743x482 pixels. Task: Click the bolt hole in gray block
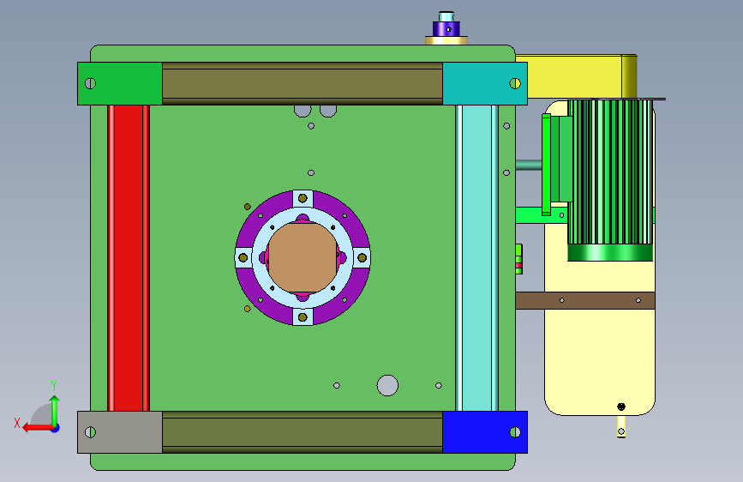tap(90, 432)
